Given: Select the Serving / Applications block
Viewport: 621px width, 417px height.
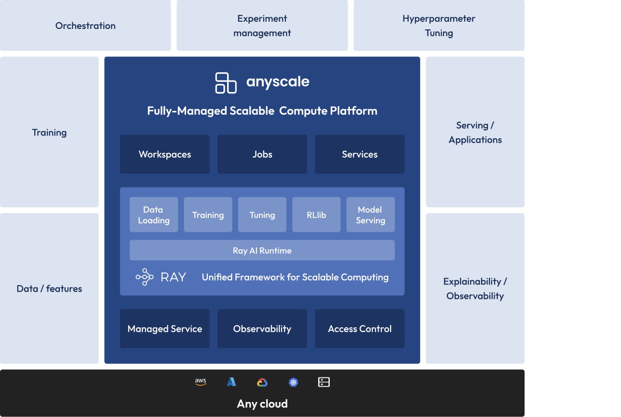Looking at the screenshot, I should coord(475,132).
